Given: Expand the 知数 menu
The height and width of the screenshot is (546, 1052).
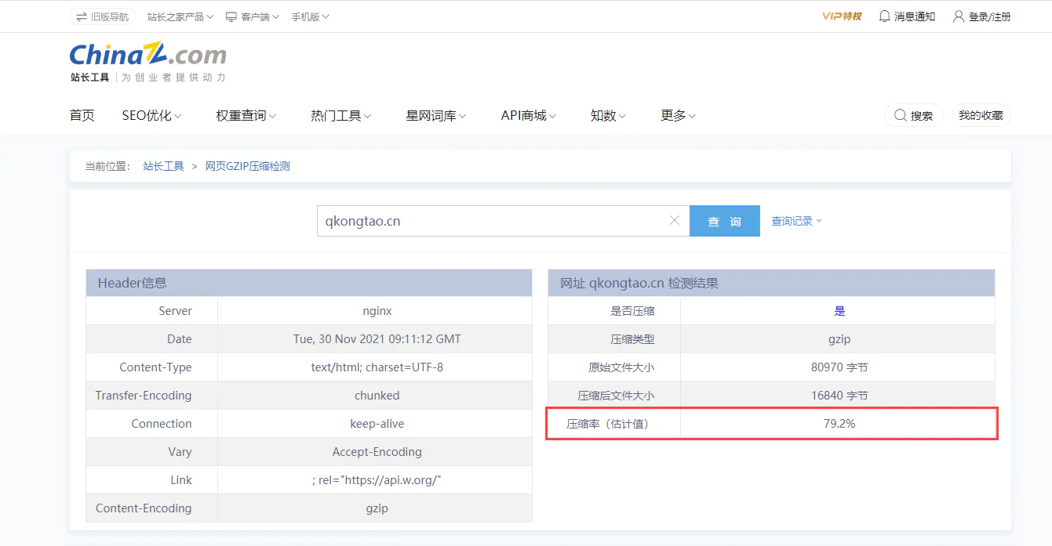Looking at the screenshot, I should point(608,115).
